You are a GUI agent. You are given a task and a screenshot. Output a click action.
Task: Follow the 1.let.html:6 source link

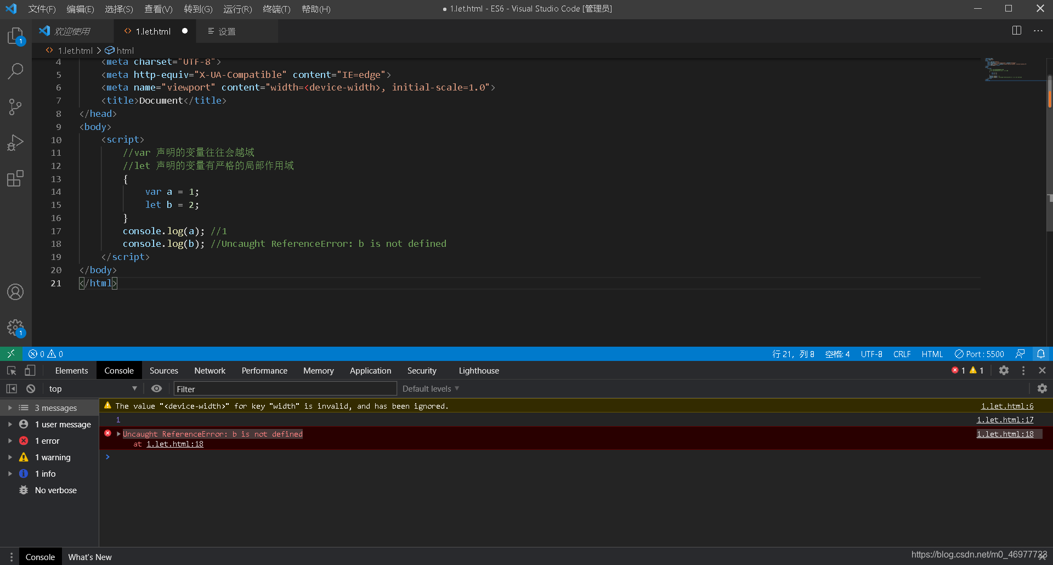pos(1007,406)
